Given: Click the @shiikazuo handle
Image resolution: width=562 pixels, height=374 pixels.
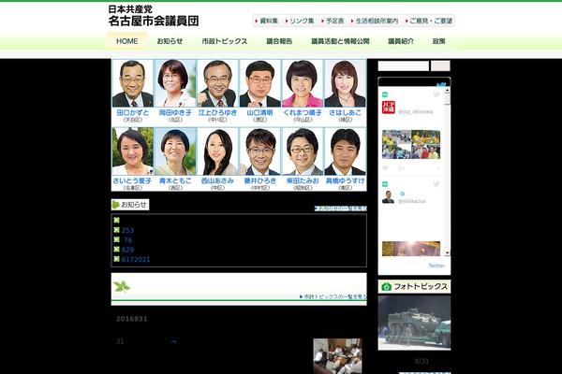Looking at the screenshot, I should (412, 201).
